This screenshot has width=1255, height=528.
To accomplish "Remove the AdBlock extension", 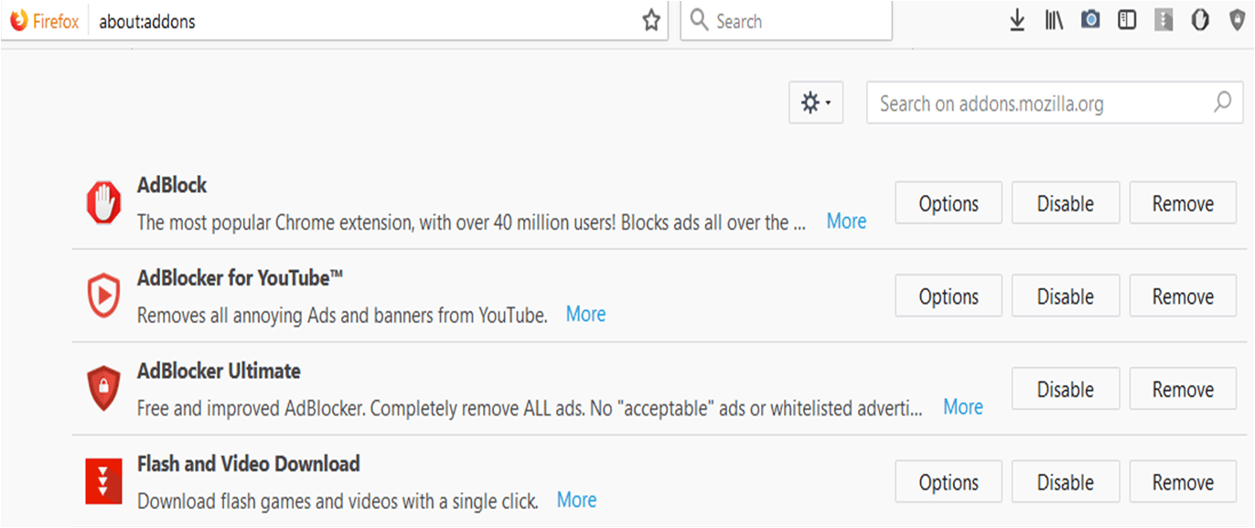I will tap(1184, 203).
